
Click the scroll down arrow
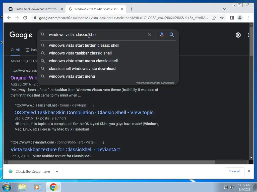click(251, 158)
